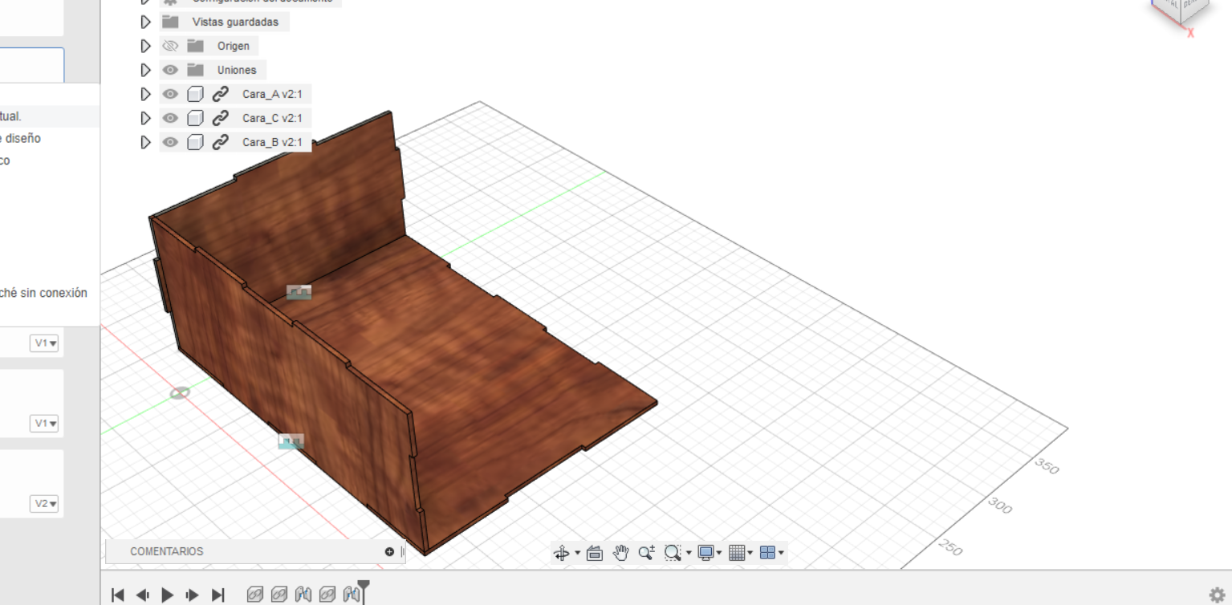Play the design timeline
Image resolution: width=1232 pixels, height=605 pixels.
pos(168,595)
